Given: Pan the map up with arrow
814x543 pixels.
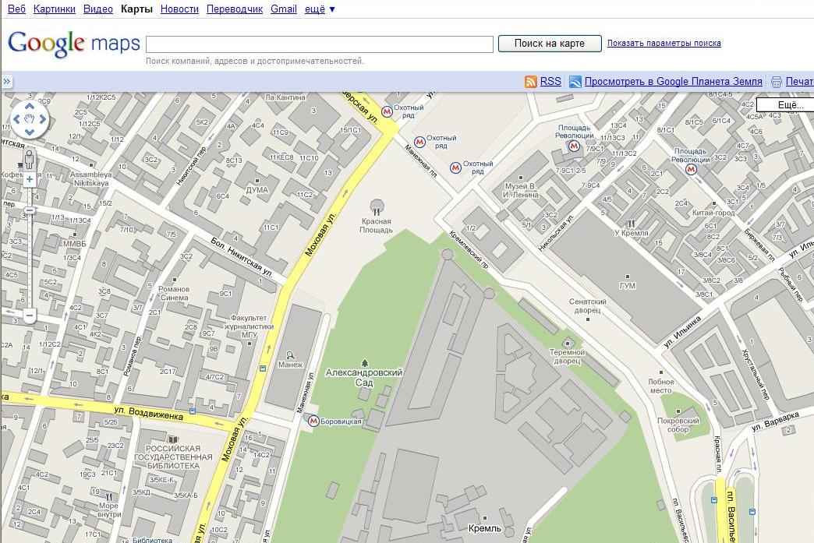Looking at the screenshot, I should pos(30,107).
